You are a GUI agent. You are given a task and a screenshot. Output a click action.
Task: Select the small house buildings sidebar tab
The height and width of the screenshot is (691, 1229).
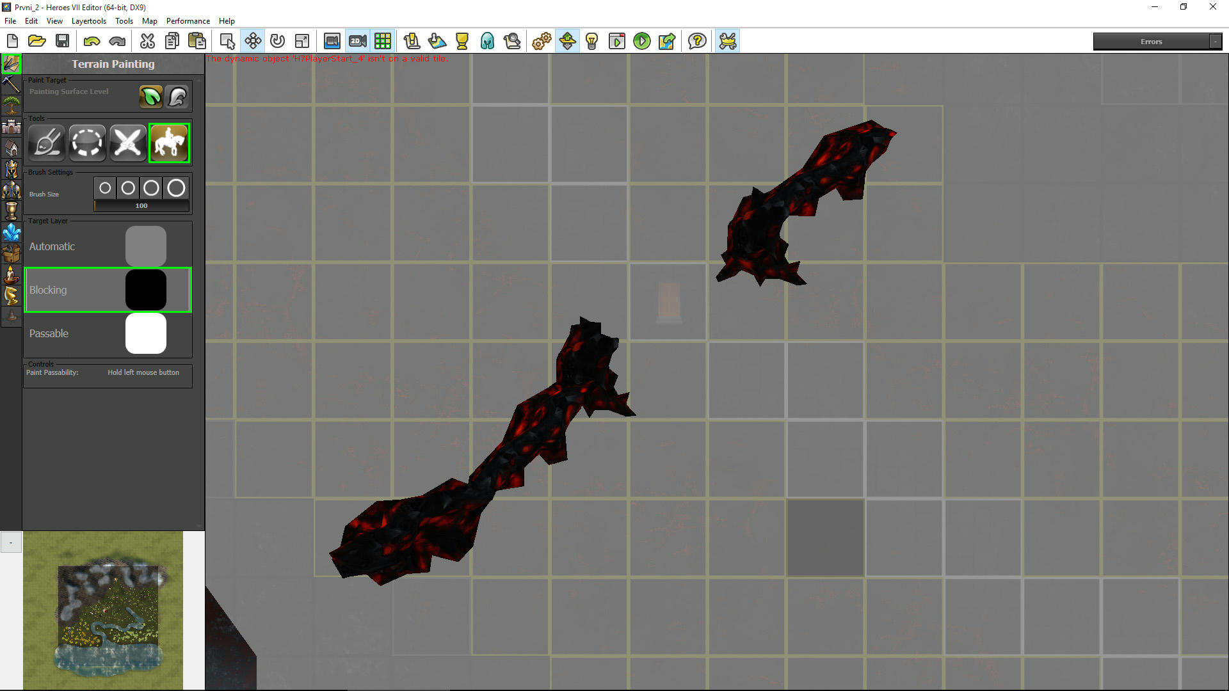click(x=12, y=148)
